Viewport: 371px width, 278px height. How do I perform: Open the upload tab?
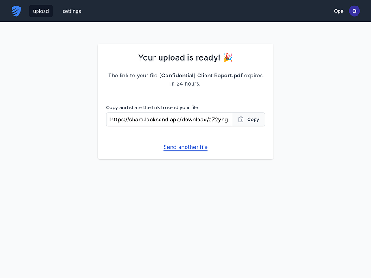(41, 11)
